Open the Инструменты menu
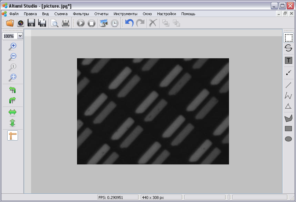 click(125, 14)
